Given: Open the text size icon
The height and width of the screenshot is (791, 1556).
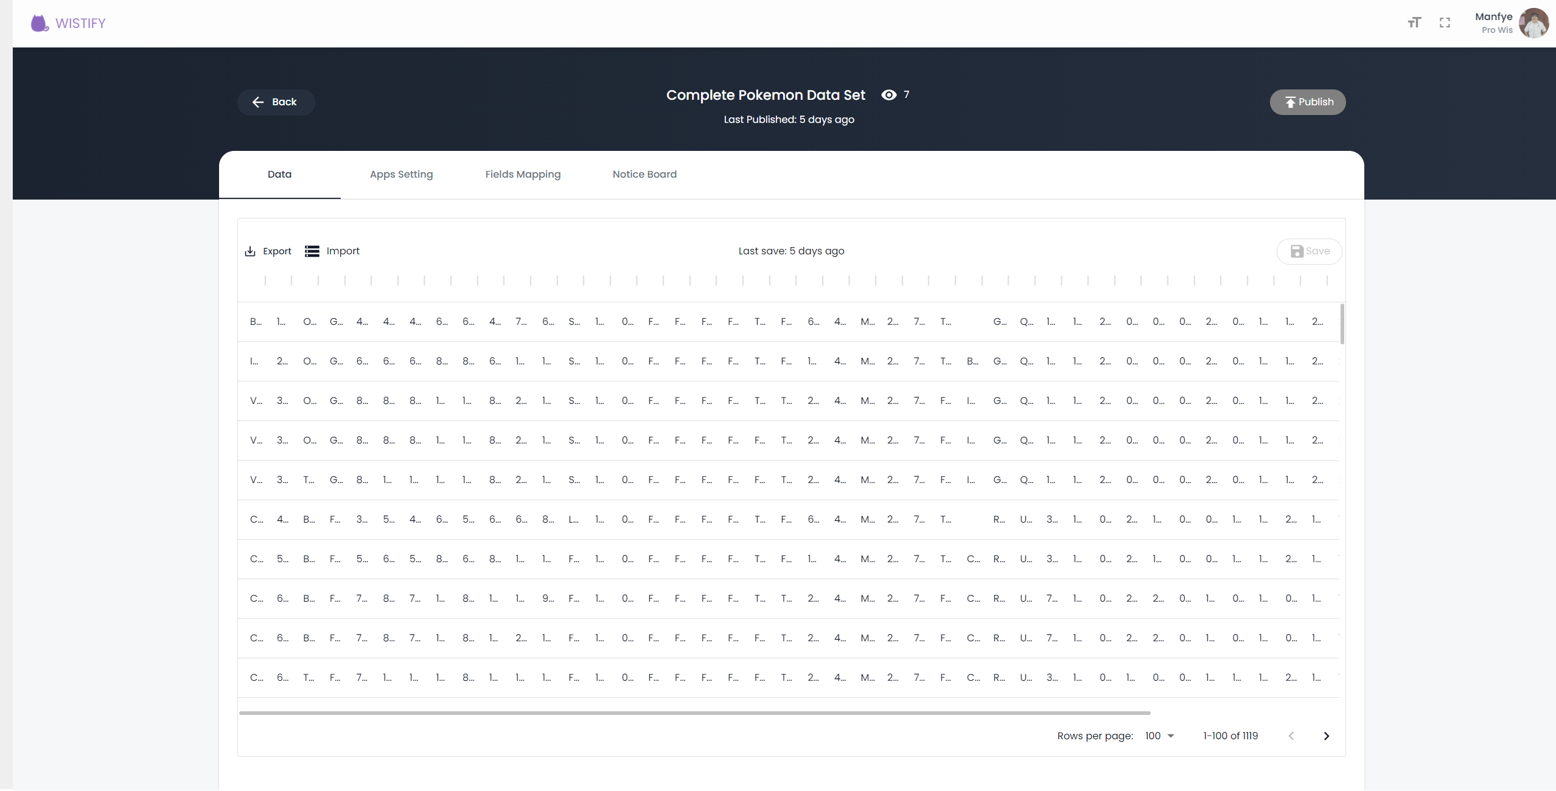Looking at the screenshot, I should [x=1414, y=23].
